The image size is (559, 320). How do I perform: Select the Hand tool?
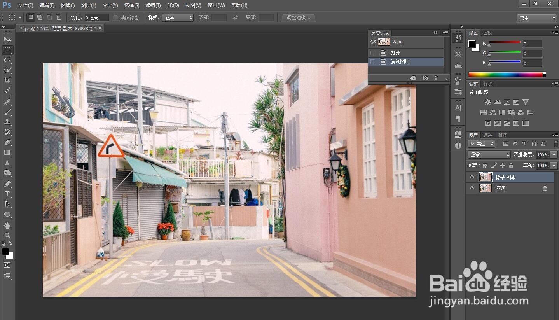(7, 226)
